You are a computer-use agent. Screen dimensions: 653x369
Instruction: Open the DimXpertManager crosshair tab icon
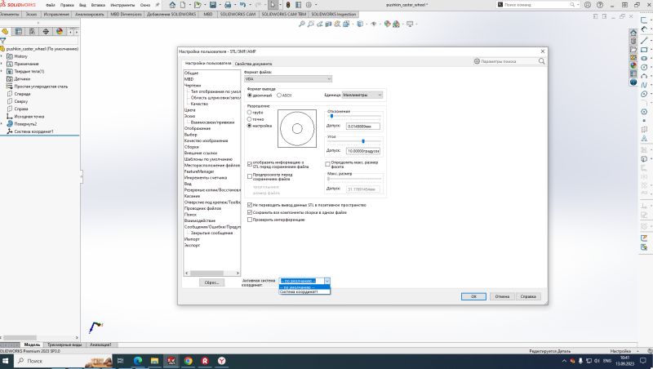tap(46, 32)
